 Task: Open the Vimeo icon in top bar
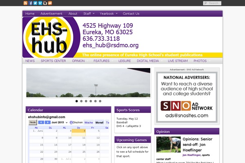point(40,3)
